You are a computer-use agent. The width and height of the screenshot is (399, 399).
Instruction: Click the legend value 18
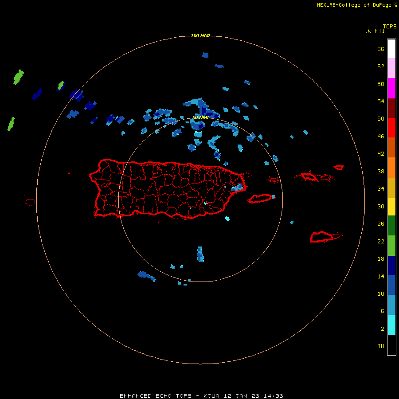381,259
